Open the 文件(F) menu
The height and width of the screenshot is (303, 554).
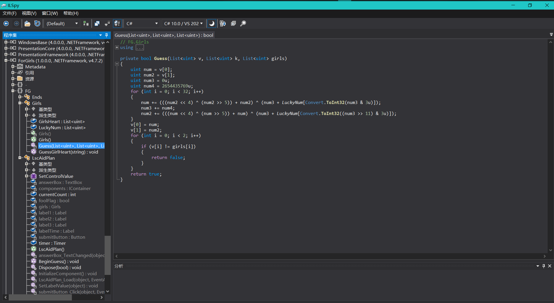[10, 13]
